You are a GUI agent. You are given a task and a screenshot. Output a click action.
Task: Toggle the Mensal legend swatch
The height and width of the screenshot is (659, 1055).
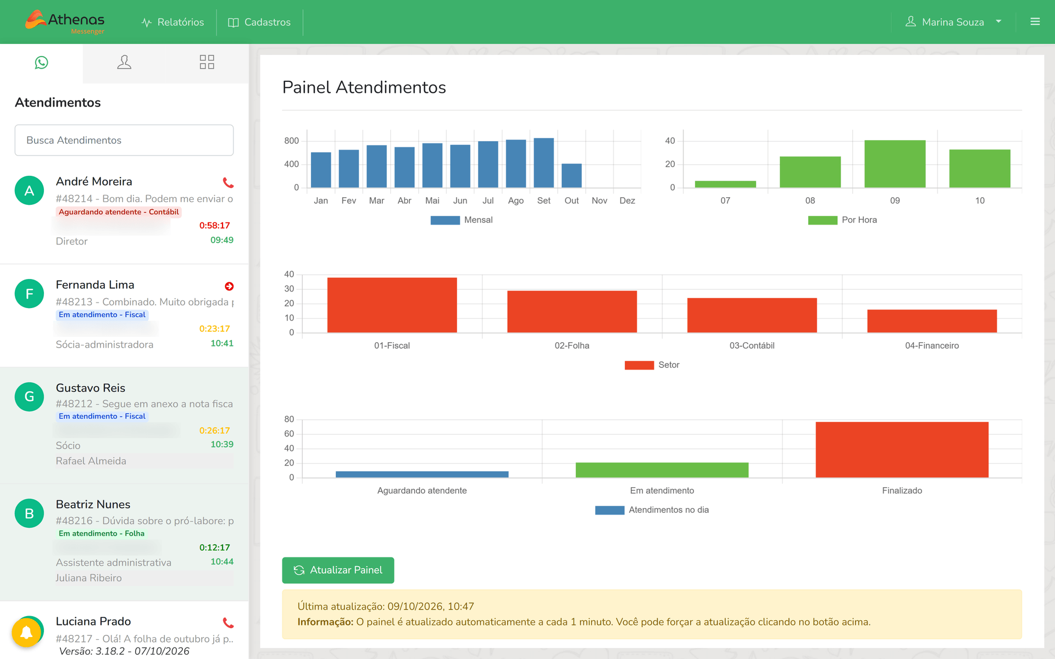(445, 220)
